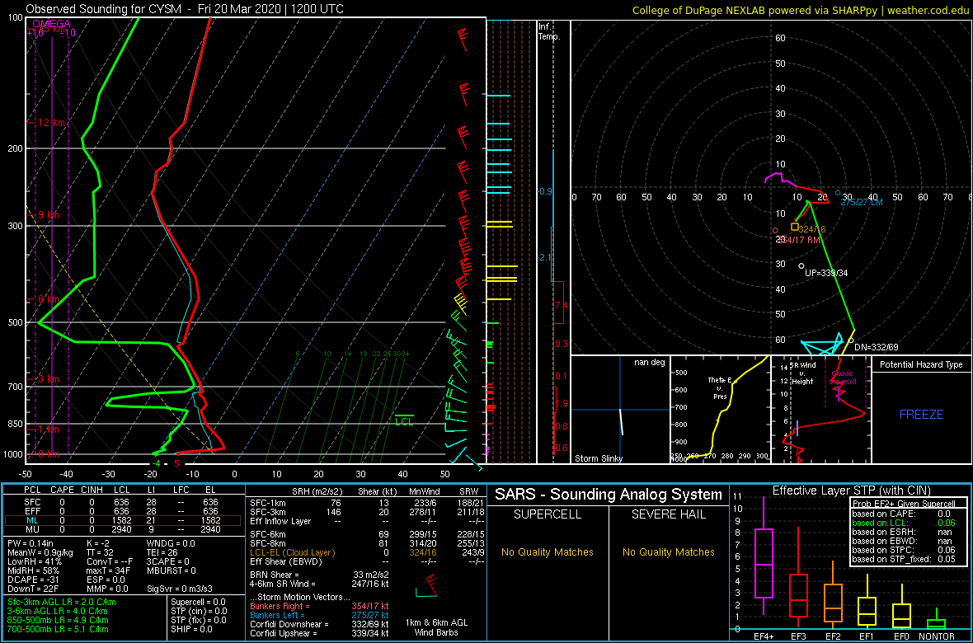Click the SR Wind v. Height inset plot

tap(820, 410)
